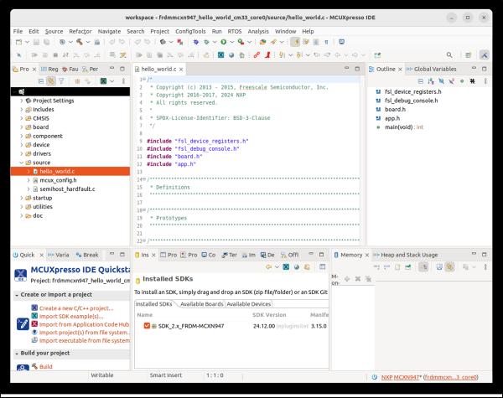503x398 pixels.
Task: Expand the CMSIS folder
Action: (23, 118)
